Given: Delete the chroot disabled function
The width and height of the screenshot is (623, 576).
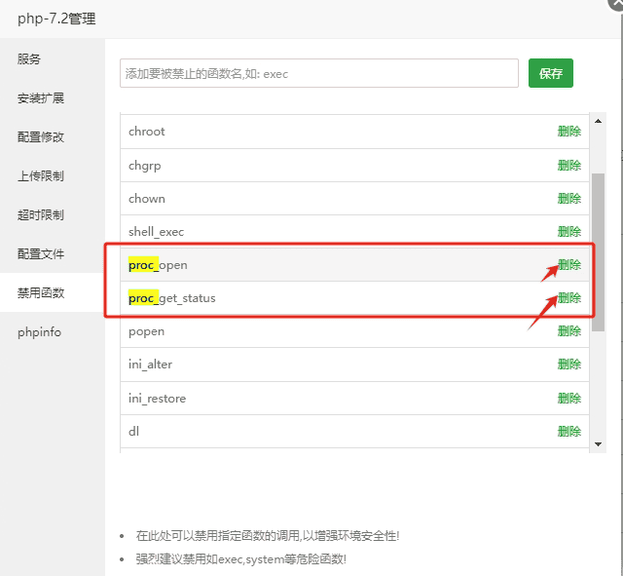Looking at the screenshot, I should click(569, 132).
